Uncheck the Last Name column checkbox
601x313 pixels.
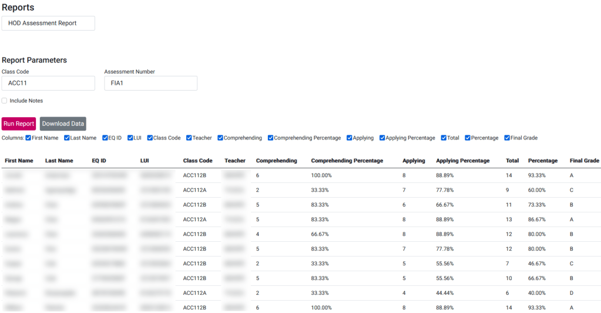(67, 138)
